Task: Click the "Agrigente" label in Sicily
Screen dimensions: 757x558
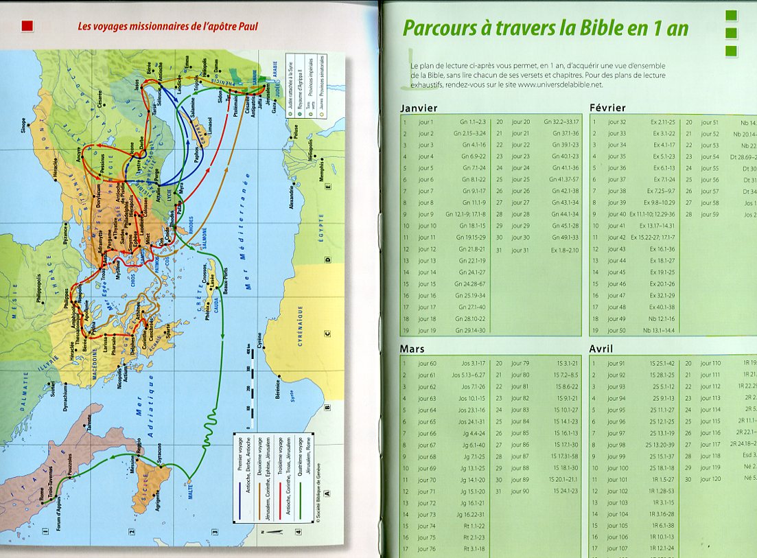Action: click(x=157, y=502)
